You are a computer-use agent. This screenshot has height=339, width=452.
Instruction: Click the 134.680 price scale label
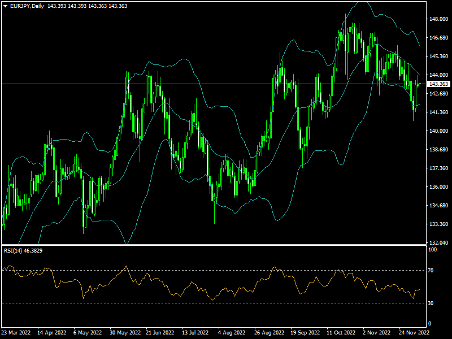pyautogui.click(x=438, y=206)
